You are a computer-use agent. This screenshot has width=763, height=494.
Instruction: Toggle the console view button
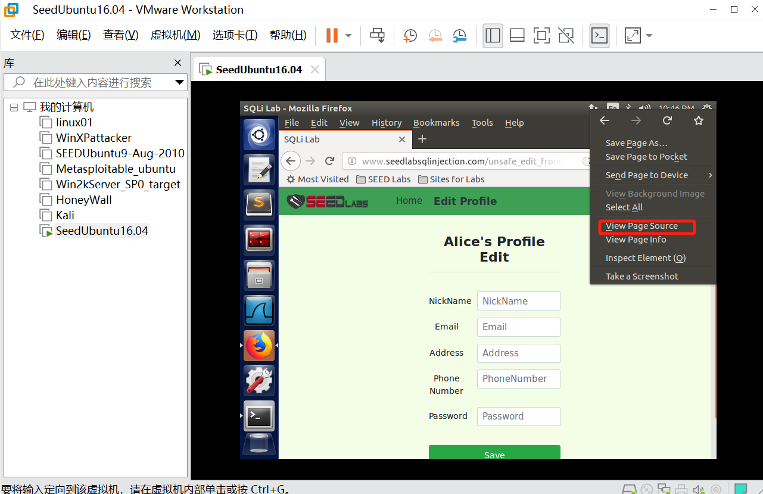pos(599,35)
